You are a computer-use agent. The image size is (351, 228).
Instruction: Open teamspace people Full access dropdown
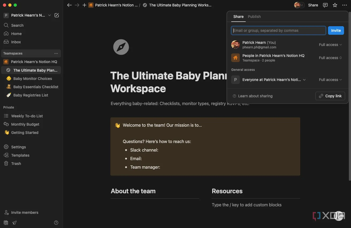pos(330,58)
